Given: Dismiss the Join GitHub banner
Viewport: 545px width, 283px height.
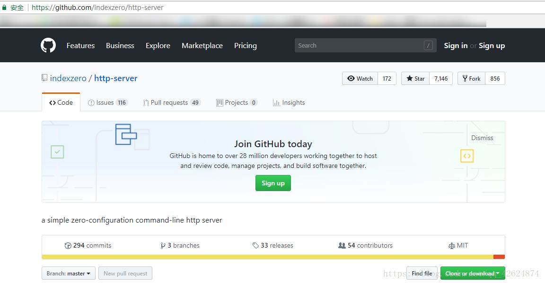Looking at the screenshot, I should coord(482,138).
